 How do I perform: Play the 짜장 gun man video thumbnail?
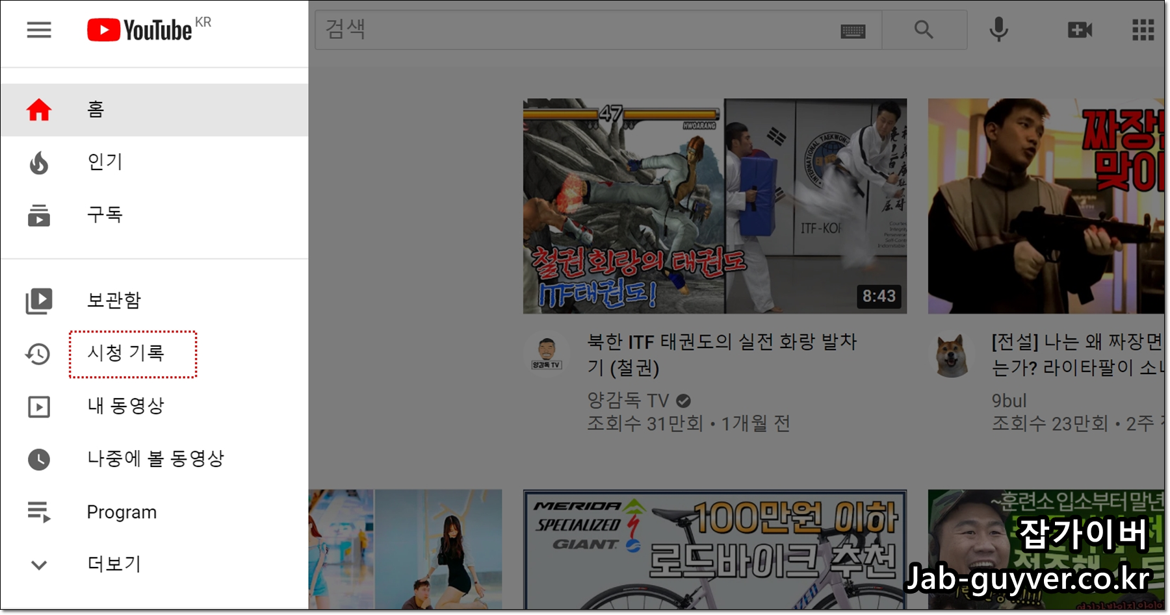tap(1046, 206)
